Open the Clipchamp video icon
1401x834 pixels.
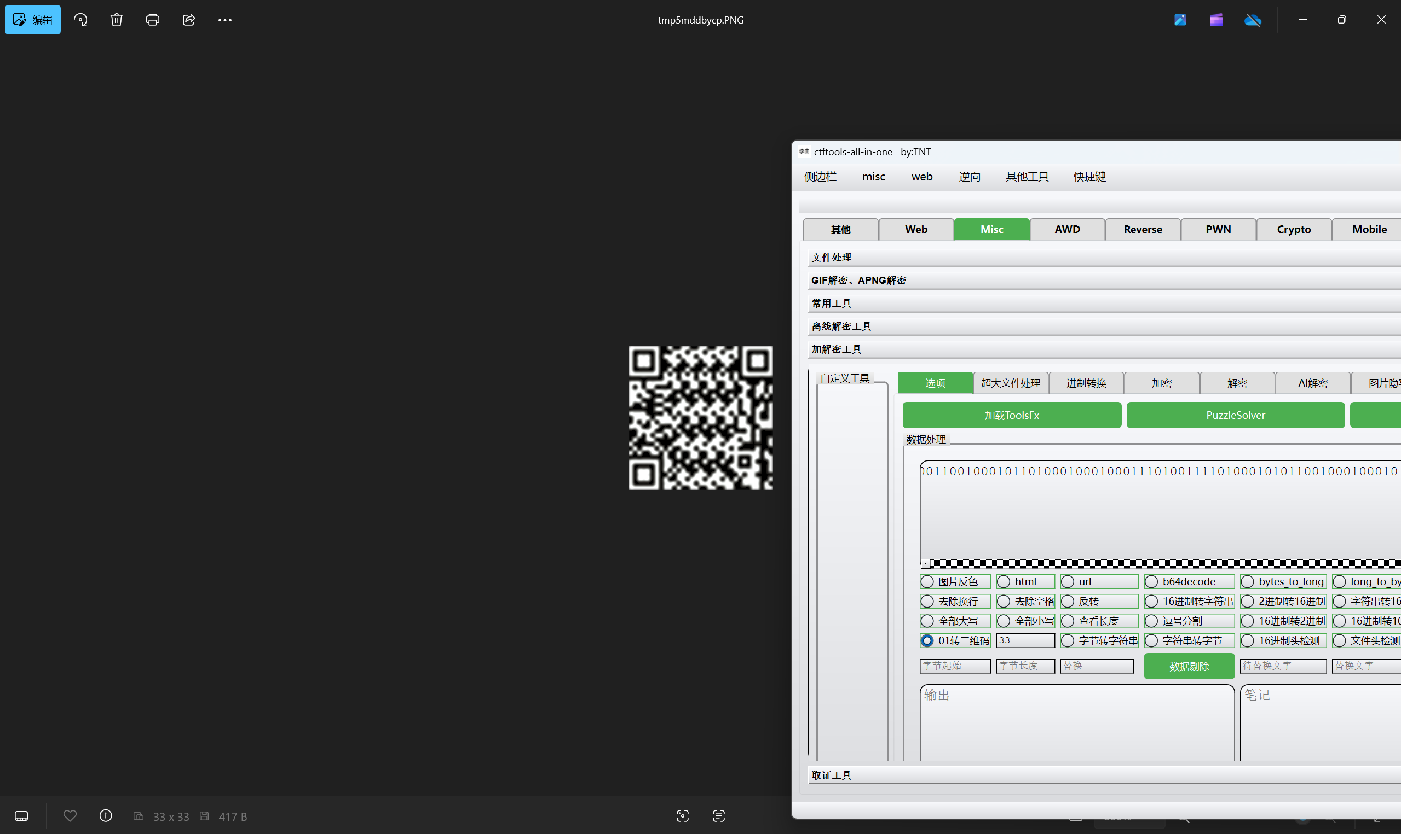coord(1216,20)
